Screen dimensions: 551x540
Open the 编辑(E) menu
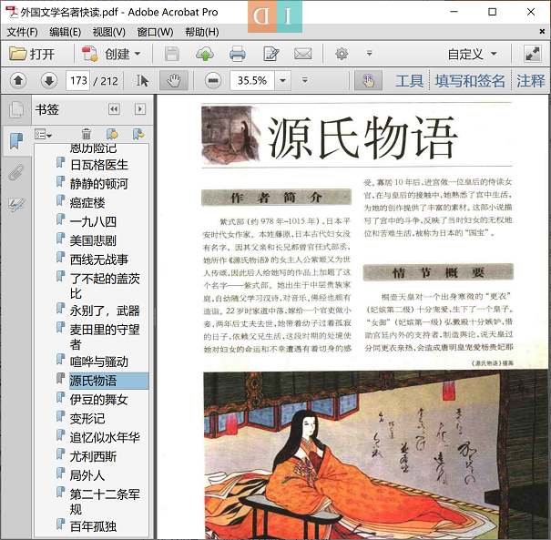click(x=65, y=32)
